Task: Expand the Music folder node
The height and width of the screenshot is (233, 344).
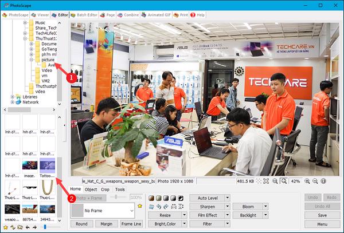Action: tap(25, 22)
